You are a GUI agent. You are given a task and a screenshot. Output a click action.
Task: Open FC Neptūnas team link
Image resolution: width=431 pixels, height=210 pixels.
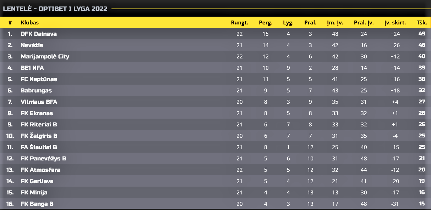(39, 79)
